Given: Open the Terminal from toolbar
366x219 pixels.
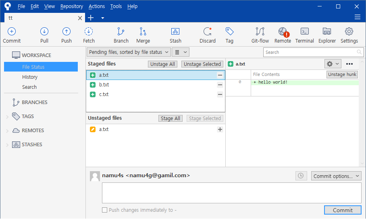Looking at the screenshot, I should pyautogui.click(x=304, y=32).
